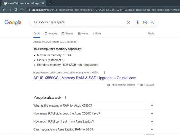Expand 'How much RAM can I put in my Asus Laptop?'
The height and width of the screenshot is (135, 180).
(93, 121)
